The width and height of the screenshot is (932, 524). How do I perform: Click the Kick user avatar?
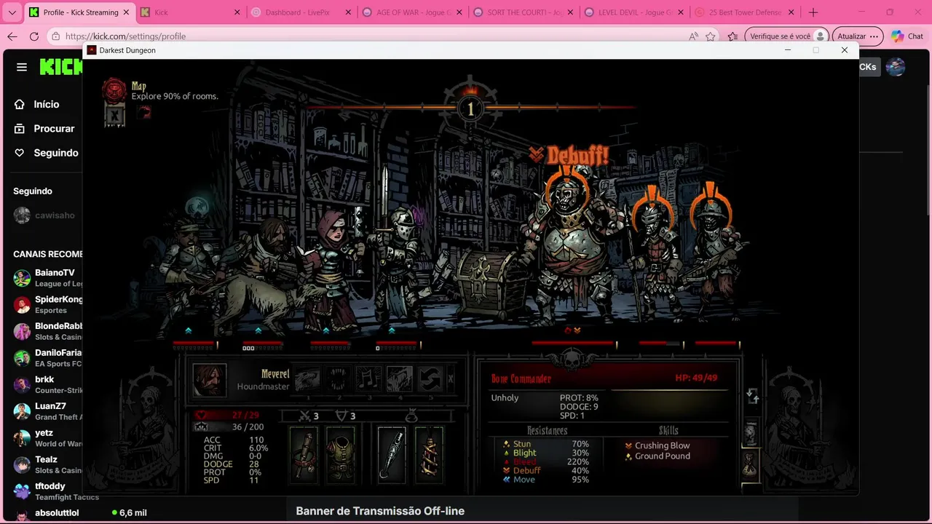tap(896, 67)
